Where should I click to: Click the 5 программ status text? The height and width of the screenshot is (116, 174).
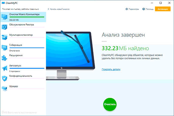coord(15,71)
